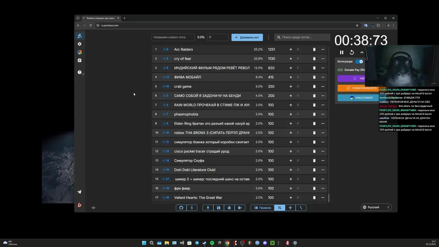The image size is (439, 247).
Task: Click the plus icon on фри фаер row
Action: (x=291, y=188)
